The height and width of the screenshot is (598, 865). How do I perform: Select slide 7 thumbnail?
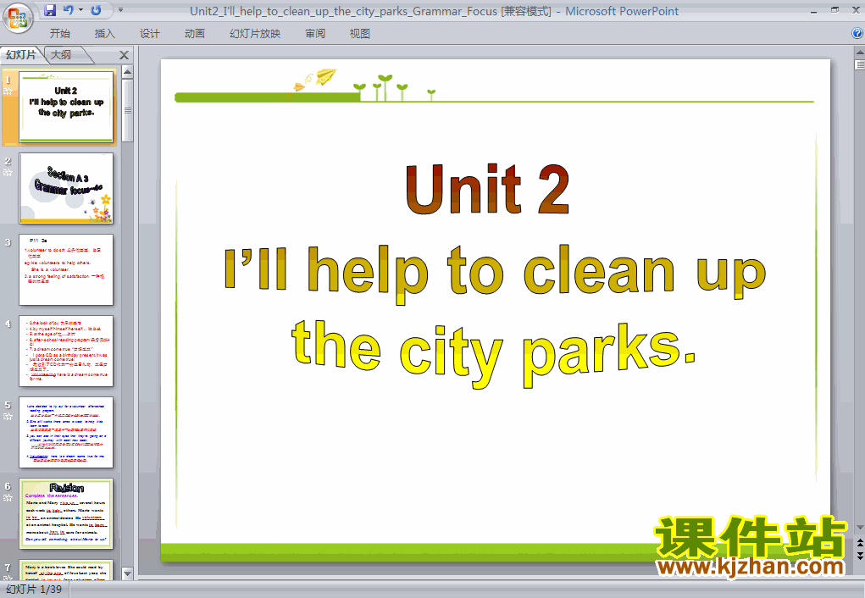(66, 570)
